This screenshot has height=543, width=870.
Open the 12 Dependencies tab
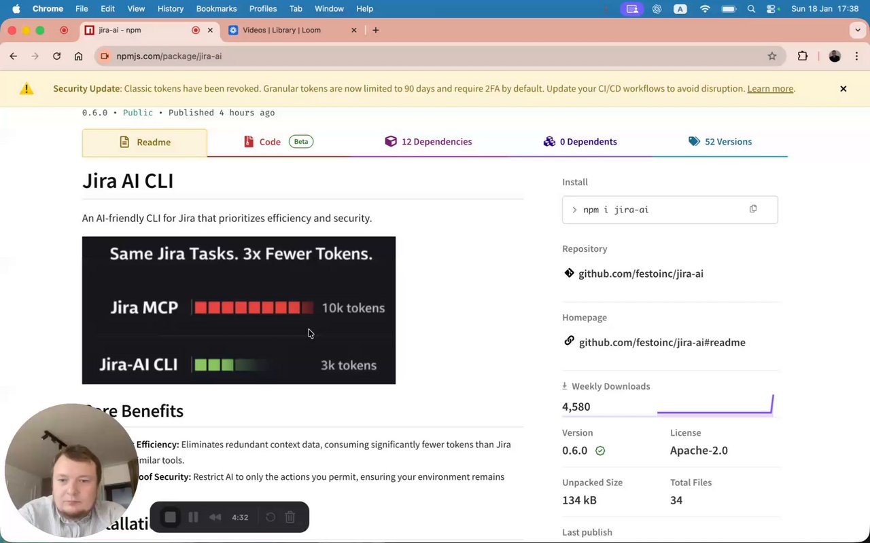click(428, 142)
